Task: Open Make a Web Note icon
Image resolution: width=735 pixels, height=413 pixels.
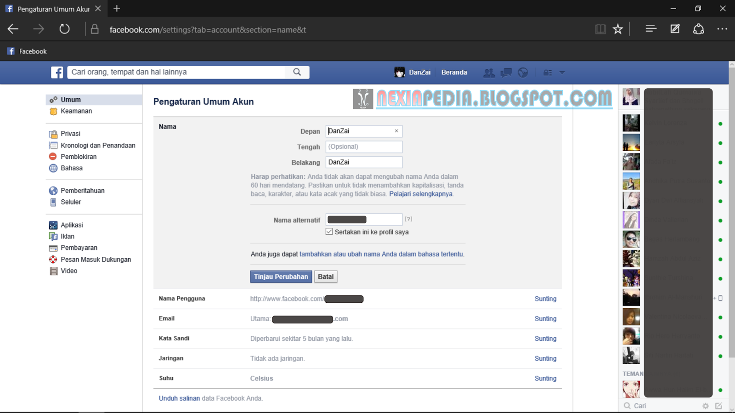Action: coord(675,29)
